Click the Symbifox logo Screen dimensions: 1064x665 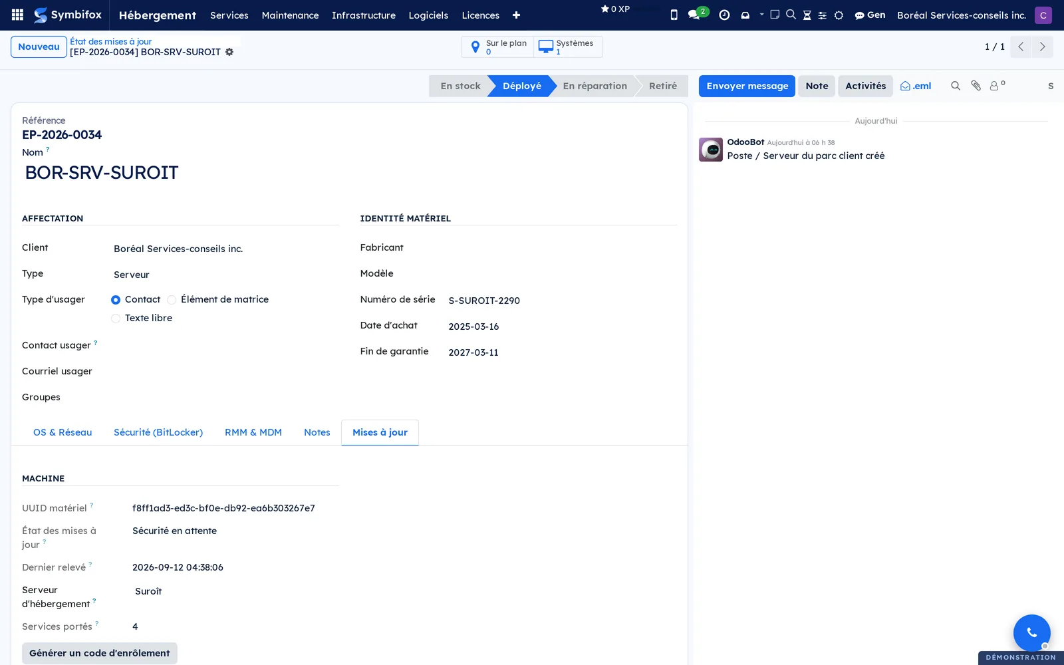point(68,15)
